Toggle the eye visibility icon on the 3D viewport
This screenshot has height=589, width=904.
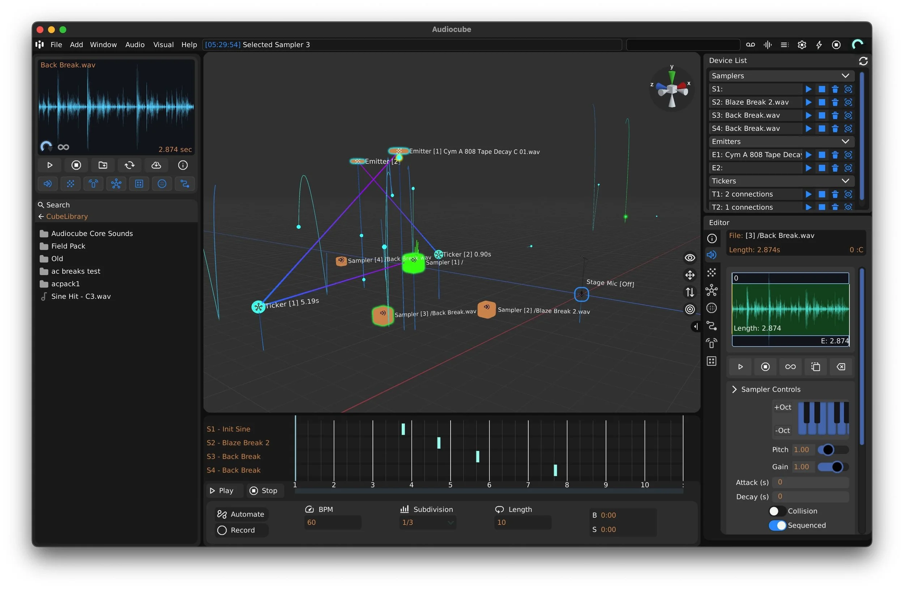690,257
